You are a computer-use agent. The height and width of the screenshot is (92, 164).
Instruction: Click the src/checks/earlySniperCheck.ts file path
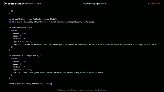pyautogui.click(x=95, y=4)
